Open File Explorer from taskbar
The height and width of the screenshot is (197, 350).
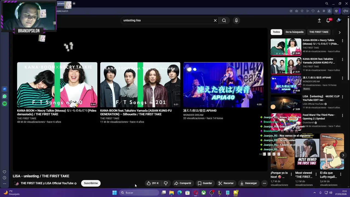point(171,193)
